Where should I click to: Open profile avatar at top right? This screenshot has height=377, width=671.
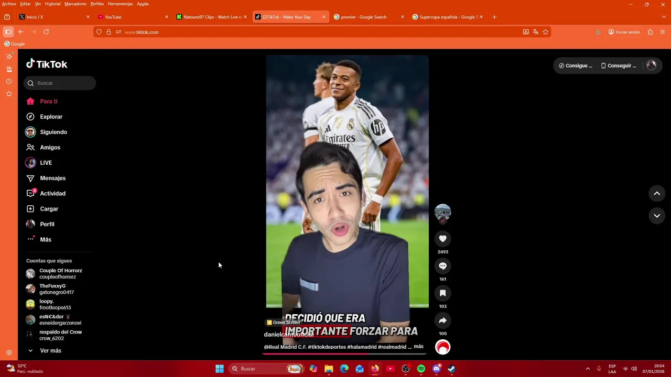pyautogui.click(x=651, y=65)
